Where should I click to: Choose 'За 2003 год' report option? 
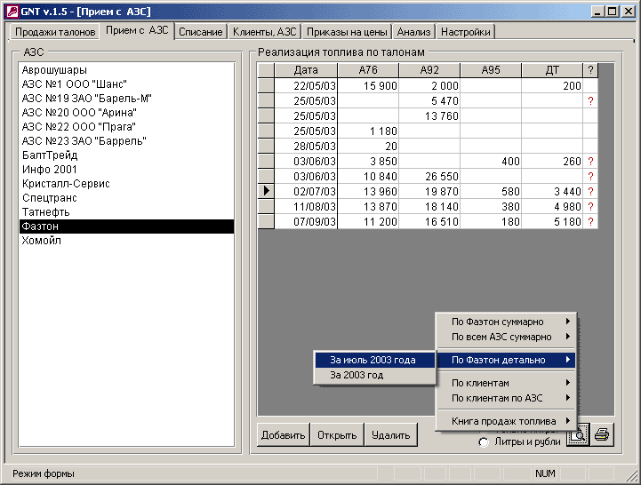point(374,375)
